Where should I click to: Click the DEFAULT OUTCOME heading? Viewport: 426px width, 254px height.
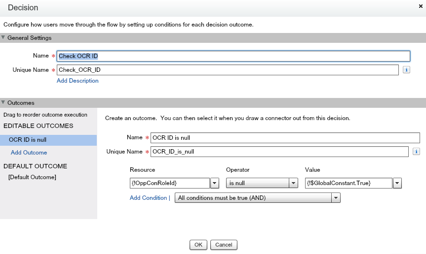pyautogui.click(x=35, y=166)
